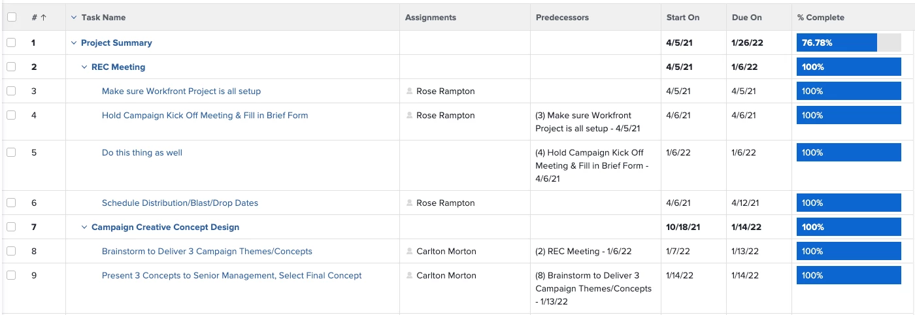Toggle the chevron in the Task Name header
Image resolution: width=915 pixels, height=315 pixels.
[74, 18]
